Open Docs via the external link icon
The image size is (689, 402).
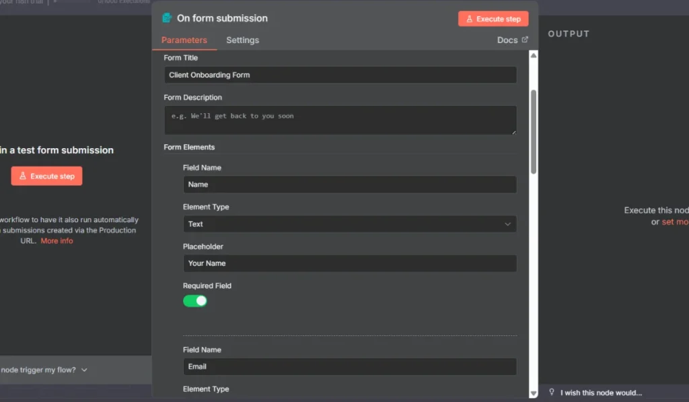coord(525,40)
